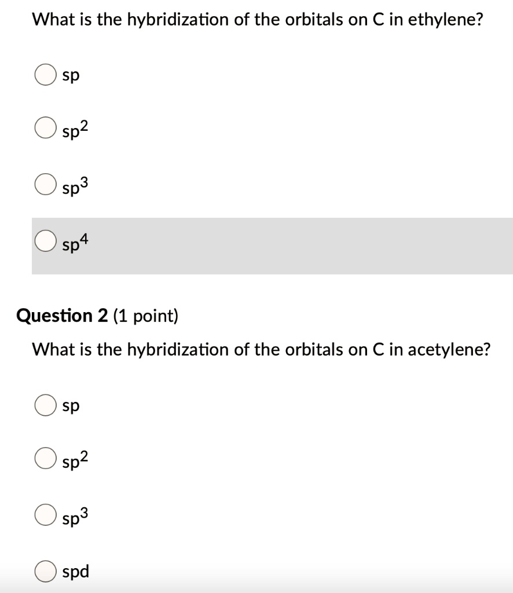Click the sp⁴ answer text in gray row
This screenshot has width=513, height=593.
tap(75, 243)
